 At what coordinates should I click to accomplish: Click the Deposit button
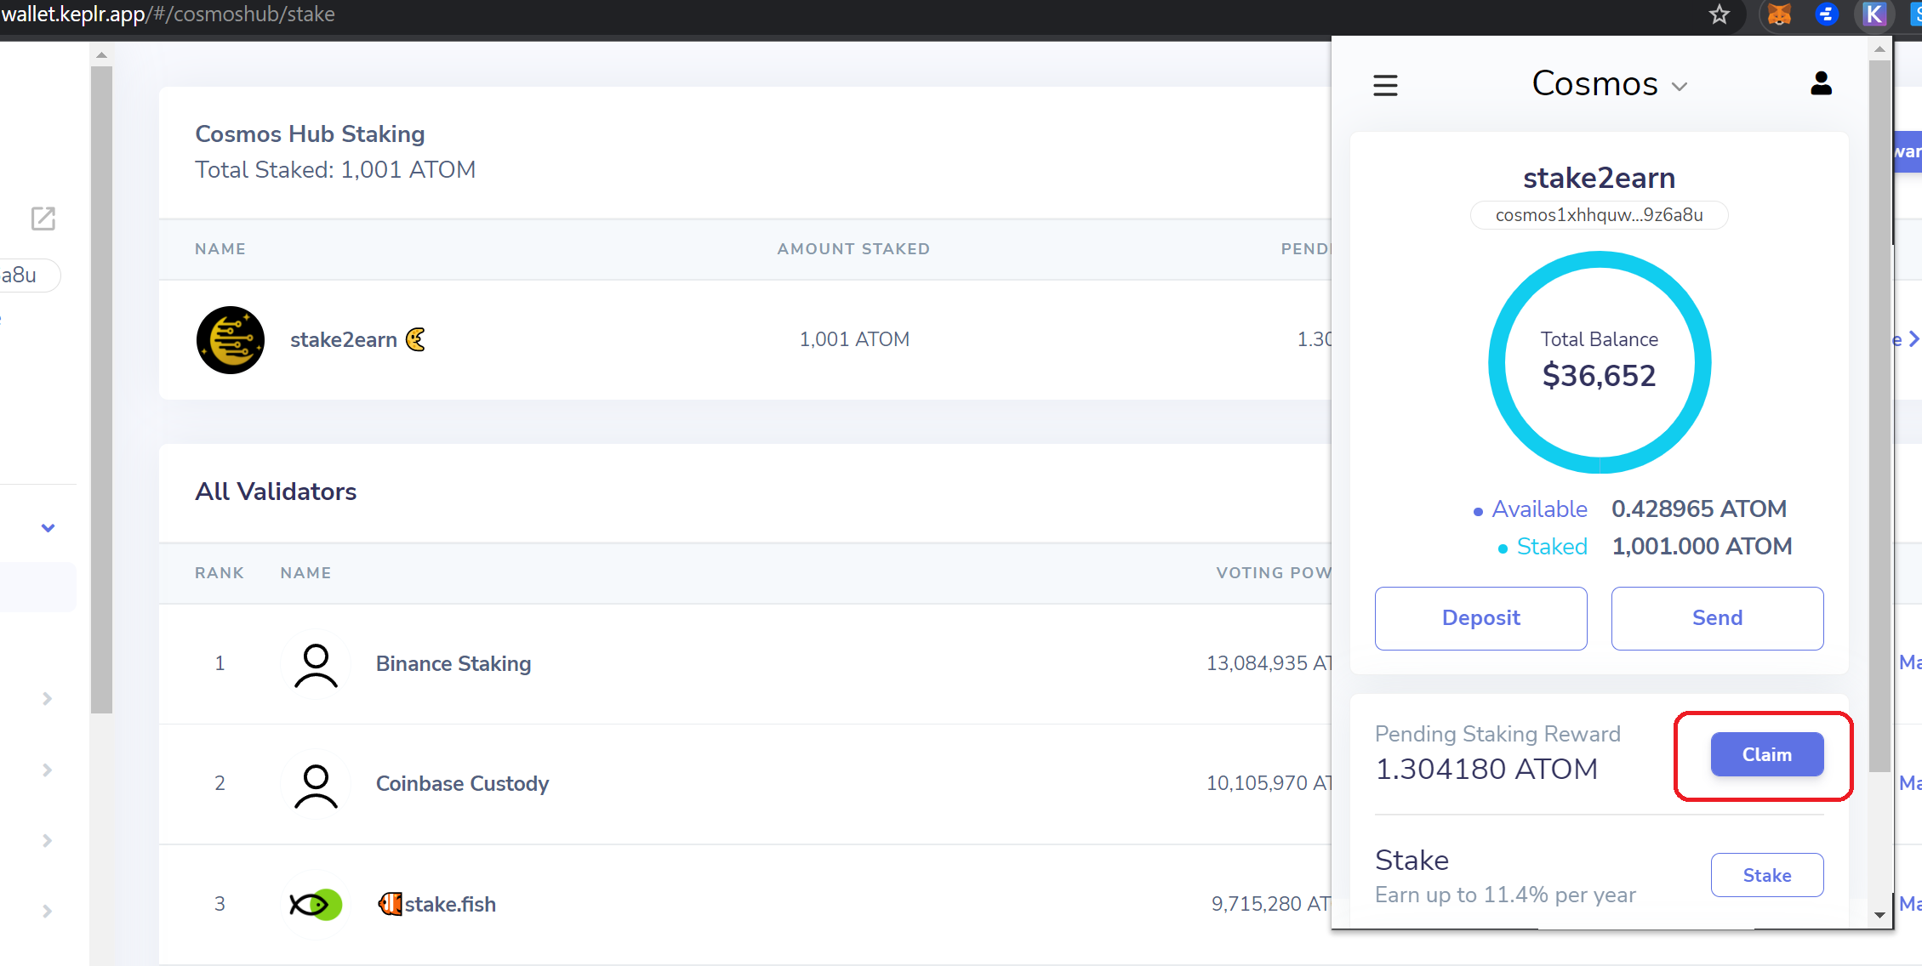click(1480, 618)
